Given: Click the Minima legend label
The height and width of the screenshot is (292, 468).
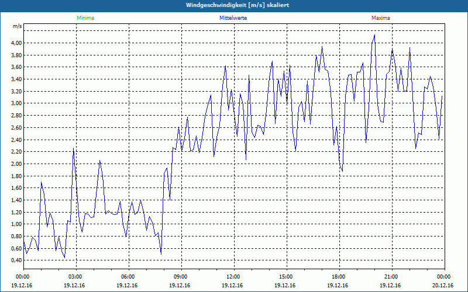Looking at the screenshot, I should coord(85,18).
